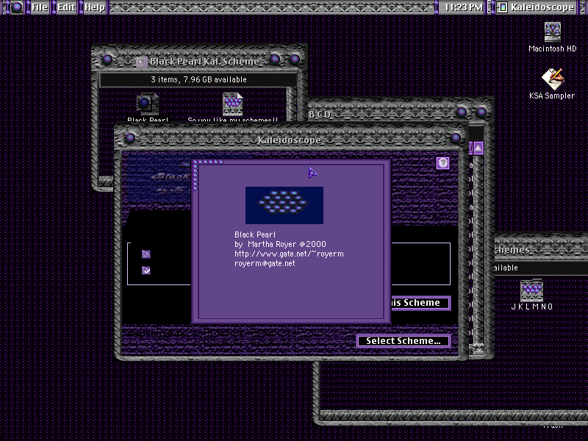
Task: Click the Kaleidoscope window title text
Action: tap(289, 140)
